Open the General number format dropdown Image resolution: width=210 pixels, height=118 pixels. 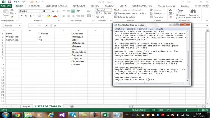pyautogui.click(x=110, y=10)
